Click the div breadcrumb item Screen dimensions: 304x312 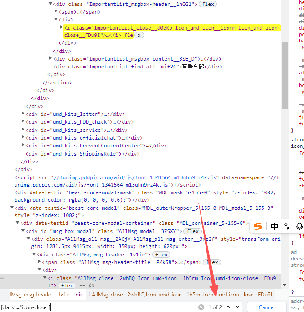click(x=79, y=295)
